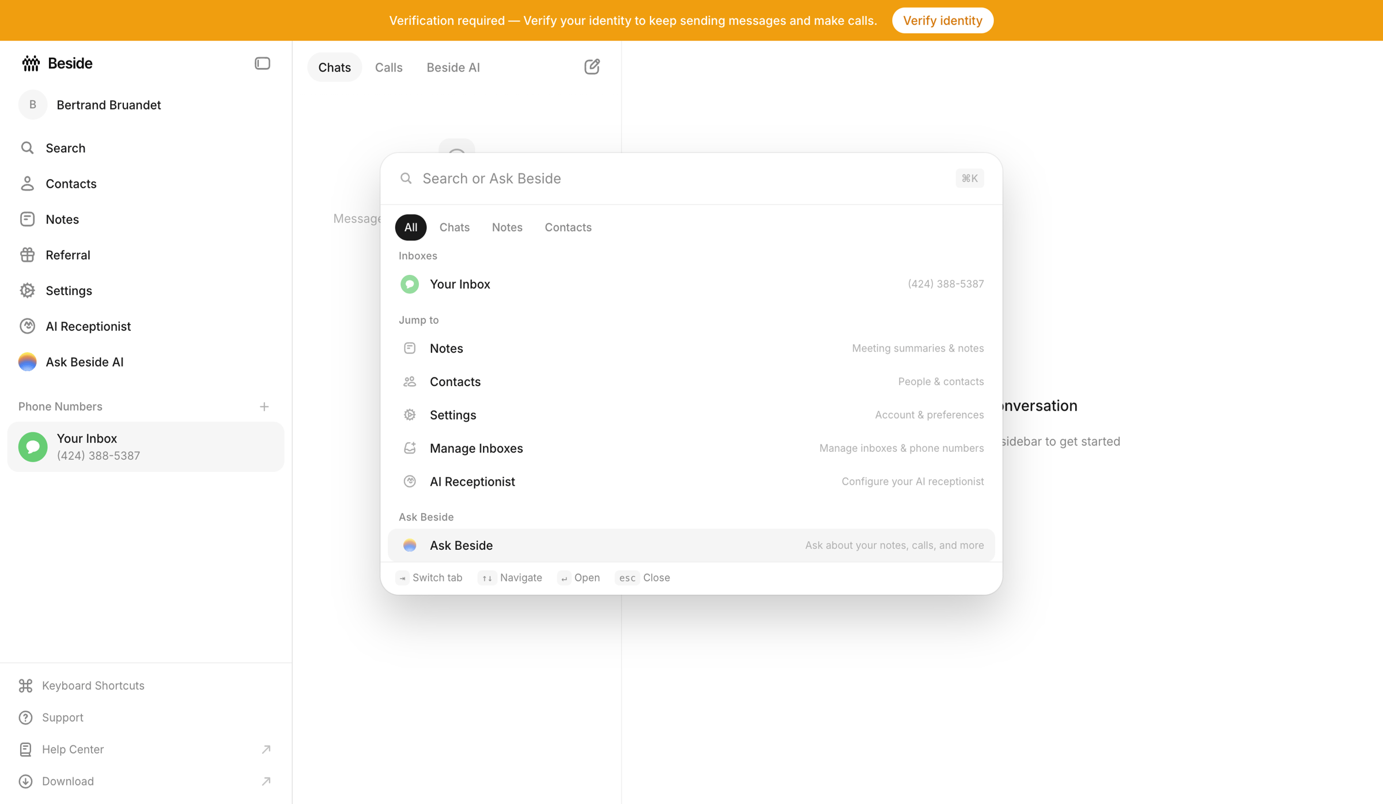
Task: Click the Navigate arrows key hint
Action: 511,578
